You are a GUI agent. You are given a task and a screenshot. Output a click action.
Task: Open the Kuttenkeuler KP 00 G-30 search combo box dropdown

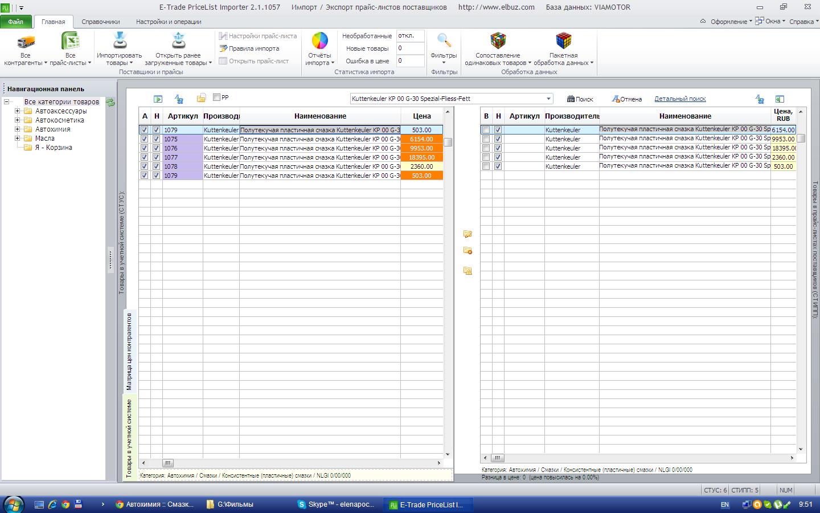(548, 99)
